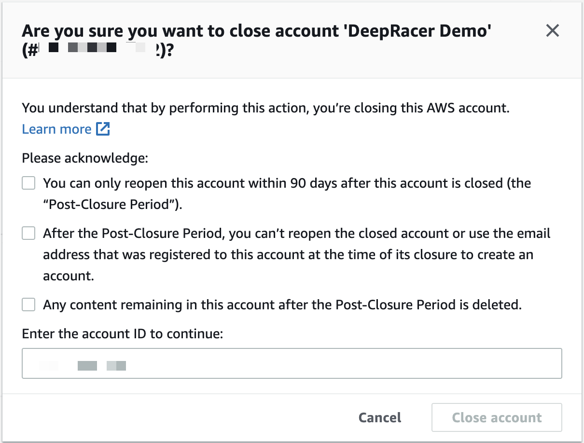Click the Cancel button
Screen dimensions: 584x443
[x=380, y=417]
